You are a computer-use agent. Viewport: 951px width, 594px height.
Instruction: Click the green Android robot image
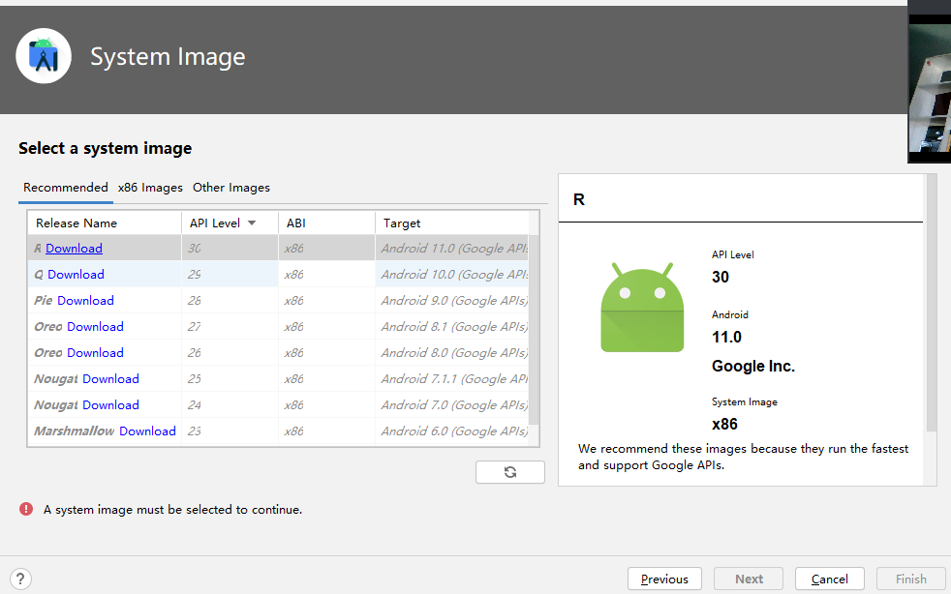(642, 308)
